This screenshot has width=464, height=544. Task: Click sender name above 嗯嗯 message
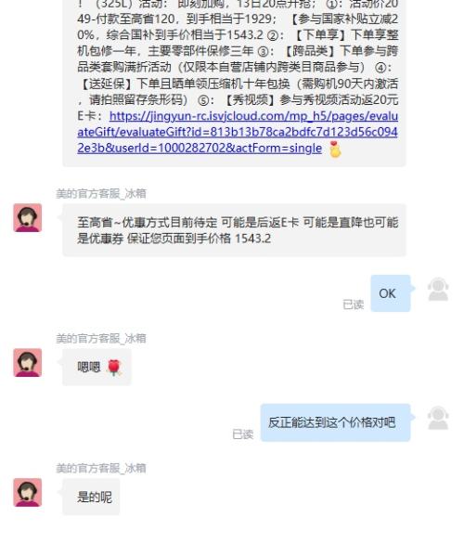click(101, 338)
